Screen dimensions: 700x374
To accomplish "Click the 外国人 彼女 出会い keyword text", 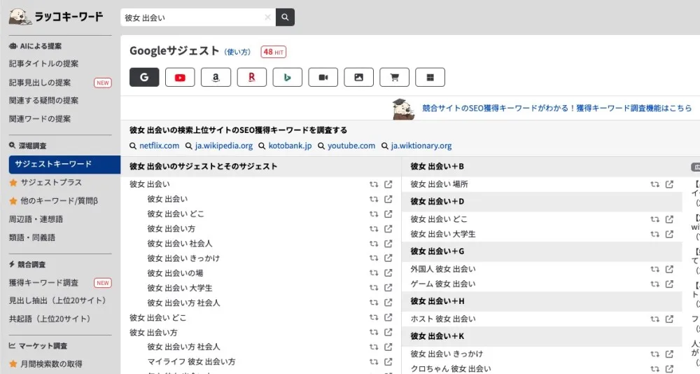I will pos(443,269).
